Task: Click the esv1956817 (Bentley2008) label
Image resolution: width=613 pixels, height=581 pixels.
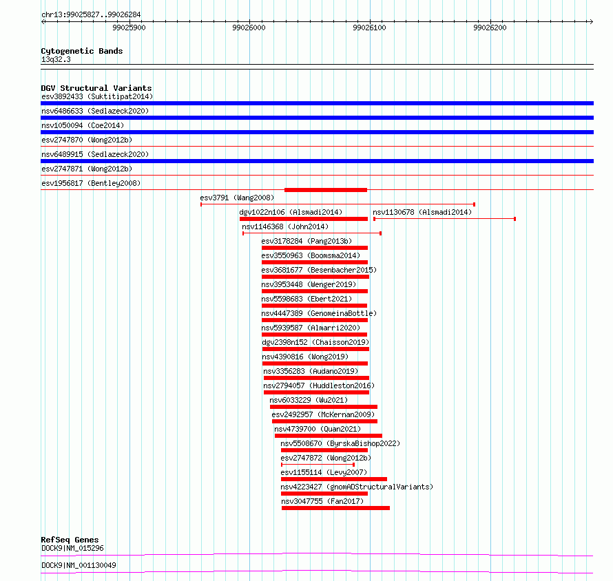Action: click(91, 183)
